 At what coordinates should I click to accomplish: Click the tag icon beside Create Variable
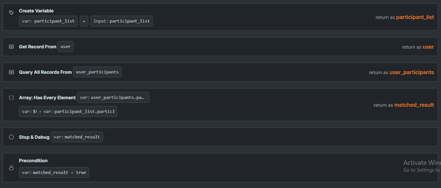11,13
